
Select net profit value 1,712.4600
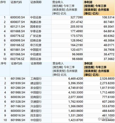pos(107,92)
